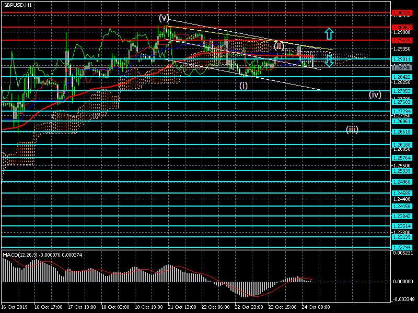Click the 1.28250 price scale value
418x313 pixels.
click(x=402, y=82)
